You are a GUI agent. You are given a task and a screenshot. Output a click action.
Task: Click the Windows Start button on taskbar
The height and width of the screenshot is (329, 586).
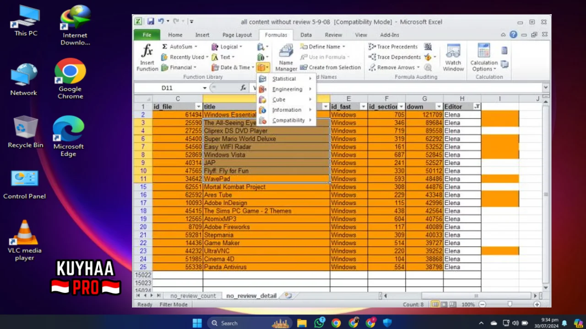[197, 323]
